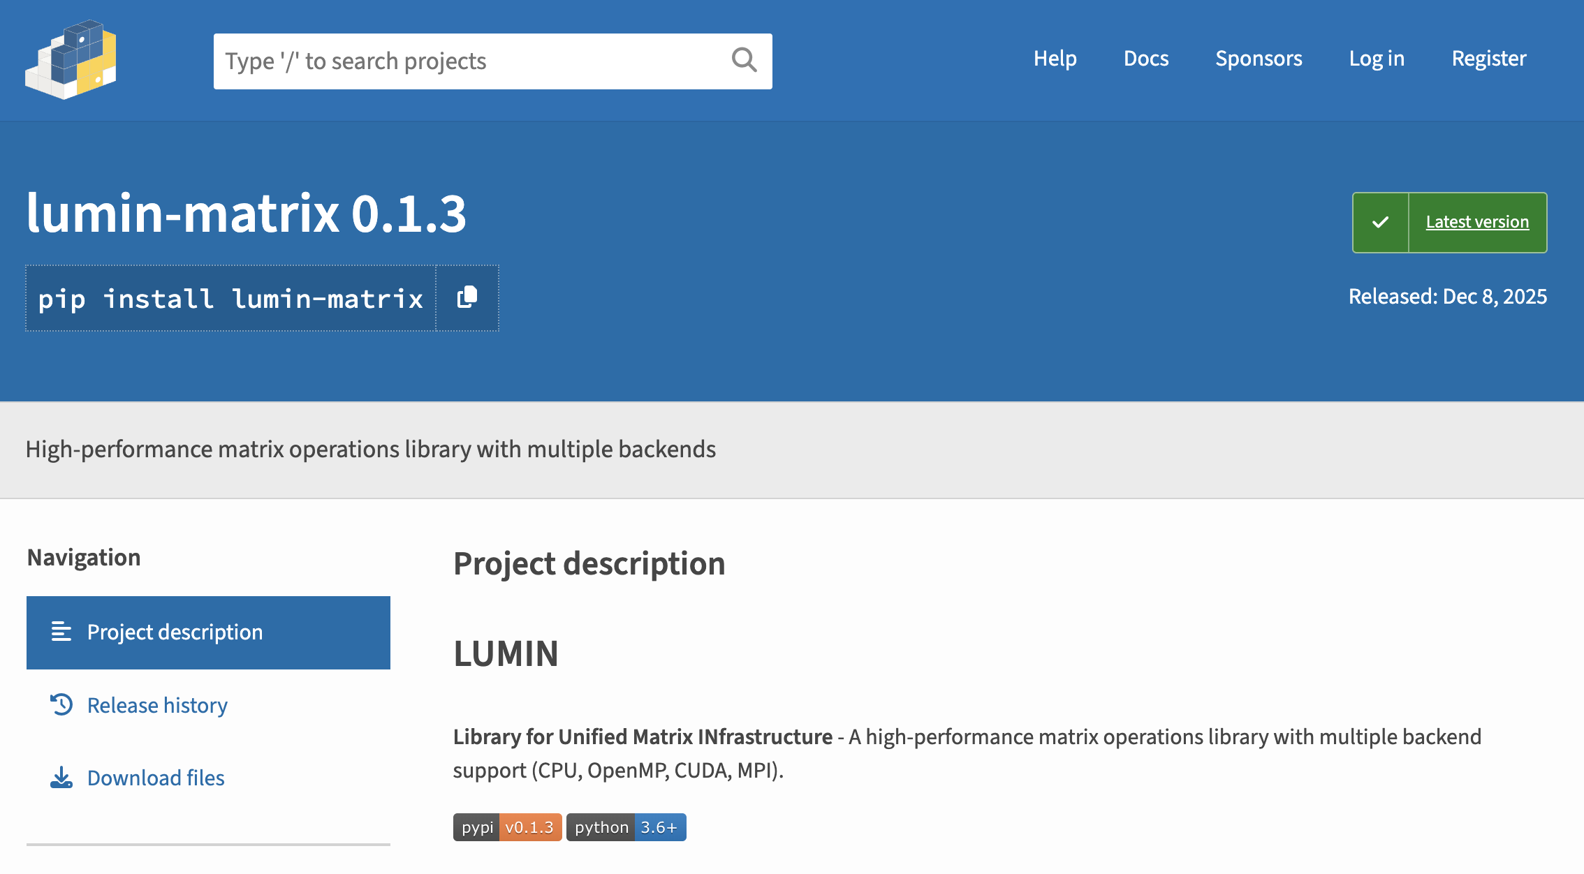Open Download files in navigation

[x=156, y=778]
